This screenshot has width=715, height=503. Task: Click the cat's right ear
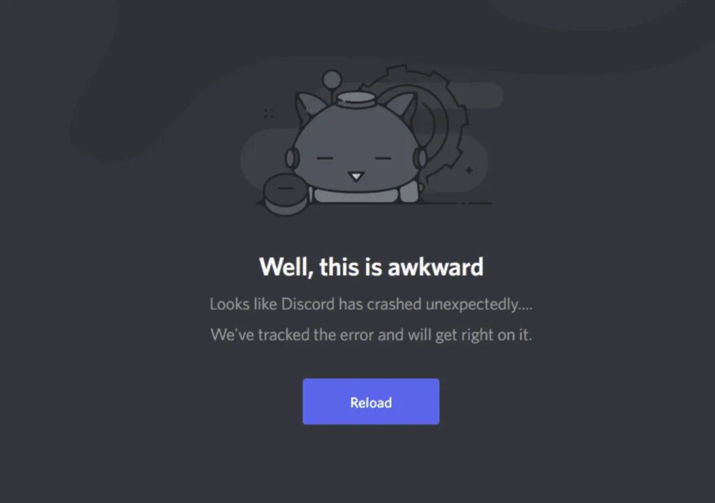click(x=401, y=111)
